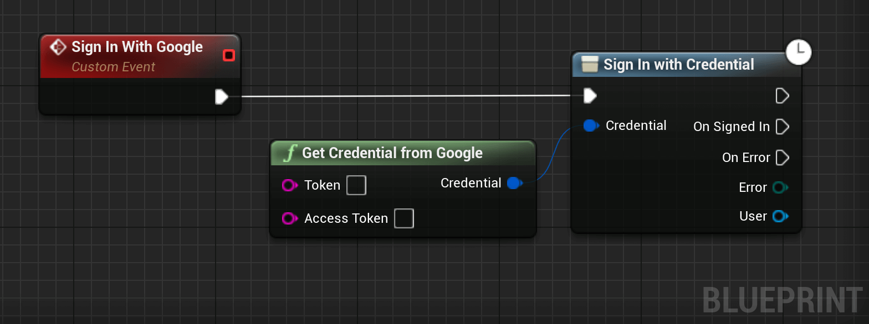Click the magenta Access Token input pin
The width and height of the screenshot is (869, 324).
[x=290, y=218]
